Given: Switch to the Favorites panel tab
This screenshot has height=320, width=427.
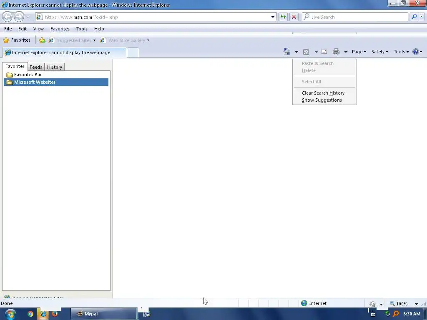Looking at the screenshot, I should click(15, 66).
